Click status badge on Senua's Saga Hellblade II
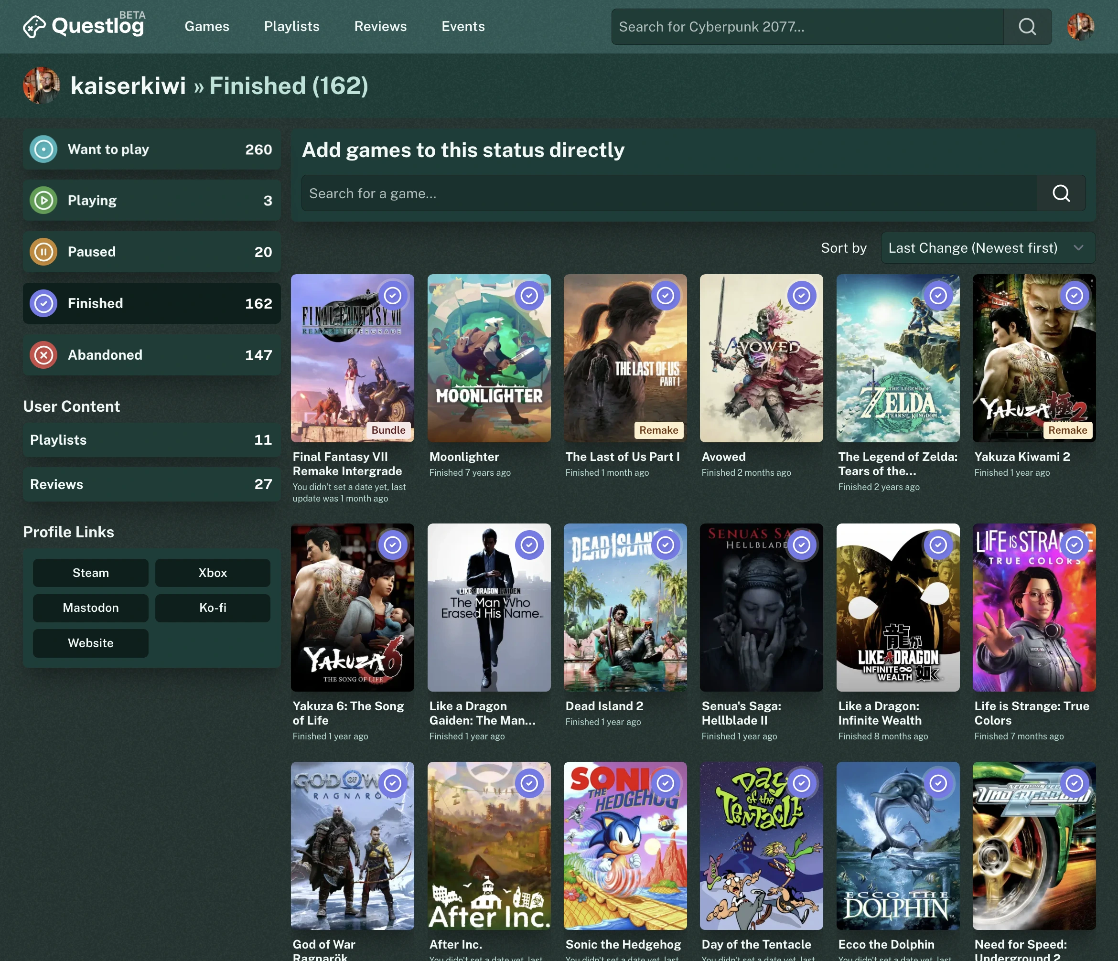Image resolution: width=1118 pixels, height=961 pixels. coord(802,545)
